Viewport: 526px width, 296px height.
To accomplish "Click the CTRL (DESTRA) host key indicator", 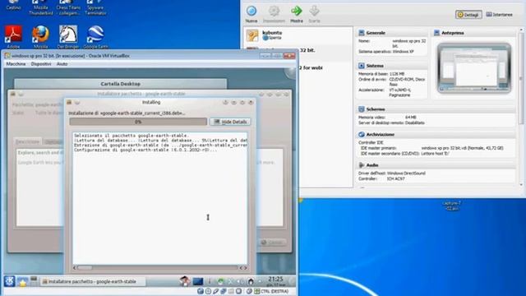I will tap(274, 291).
